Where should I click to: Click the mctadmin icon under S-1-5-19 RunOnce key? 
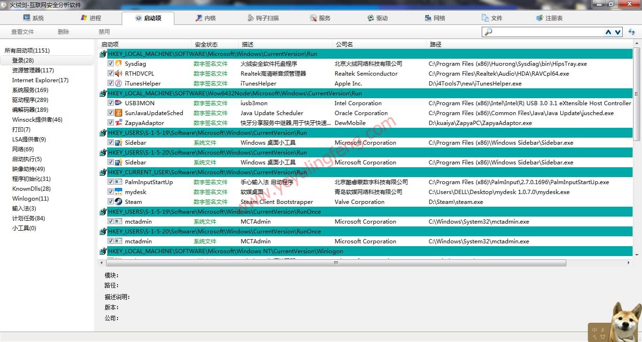[x=118, y=221]
